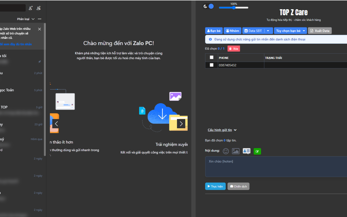Expand the Cấu hình gửi tin section
347x217 pixels.
click(x=222, y=130)
